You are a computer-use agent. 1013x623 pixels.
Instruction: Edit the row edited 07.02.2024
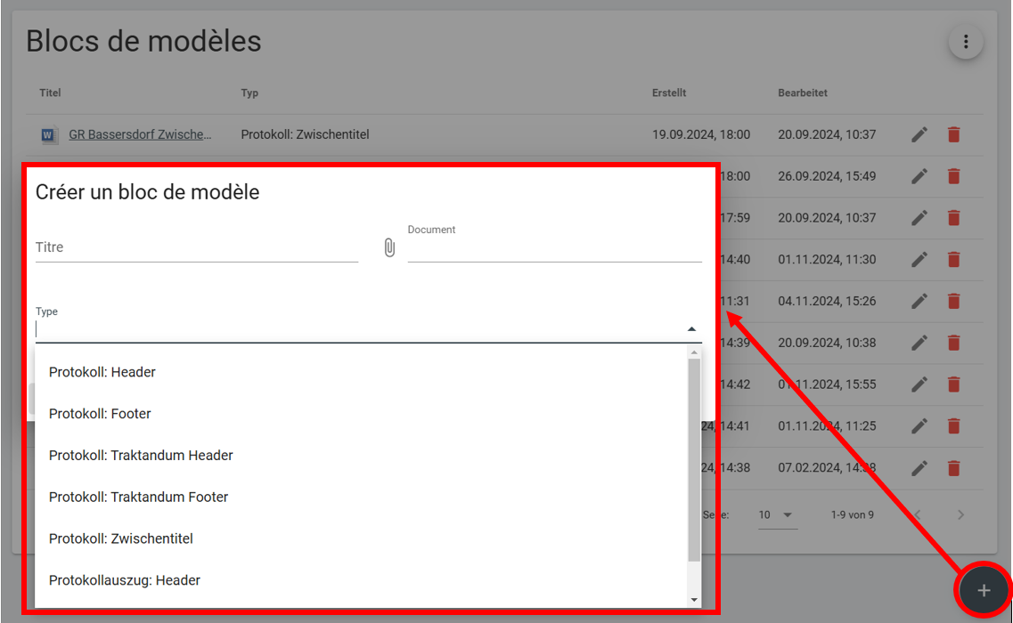point(919,467)
